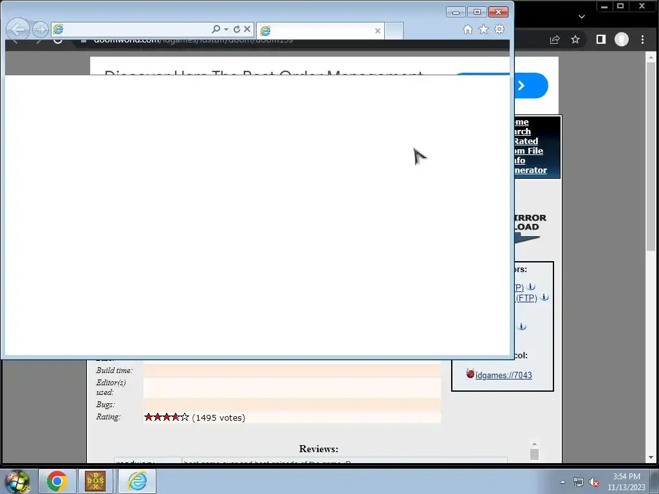This screenshot has width=659, height=494.
Task: Switch to DOSBox from the taskbar
Action: pyautogui.click(x=95, y=481)
